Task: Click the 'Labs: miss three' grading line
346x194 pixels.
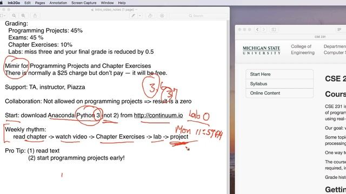Action: [81, 52]
